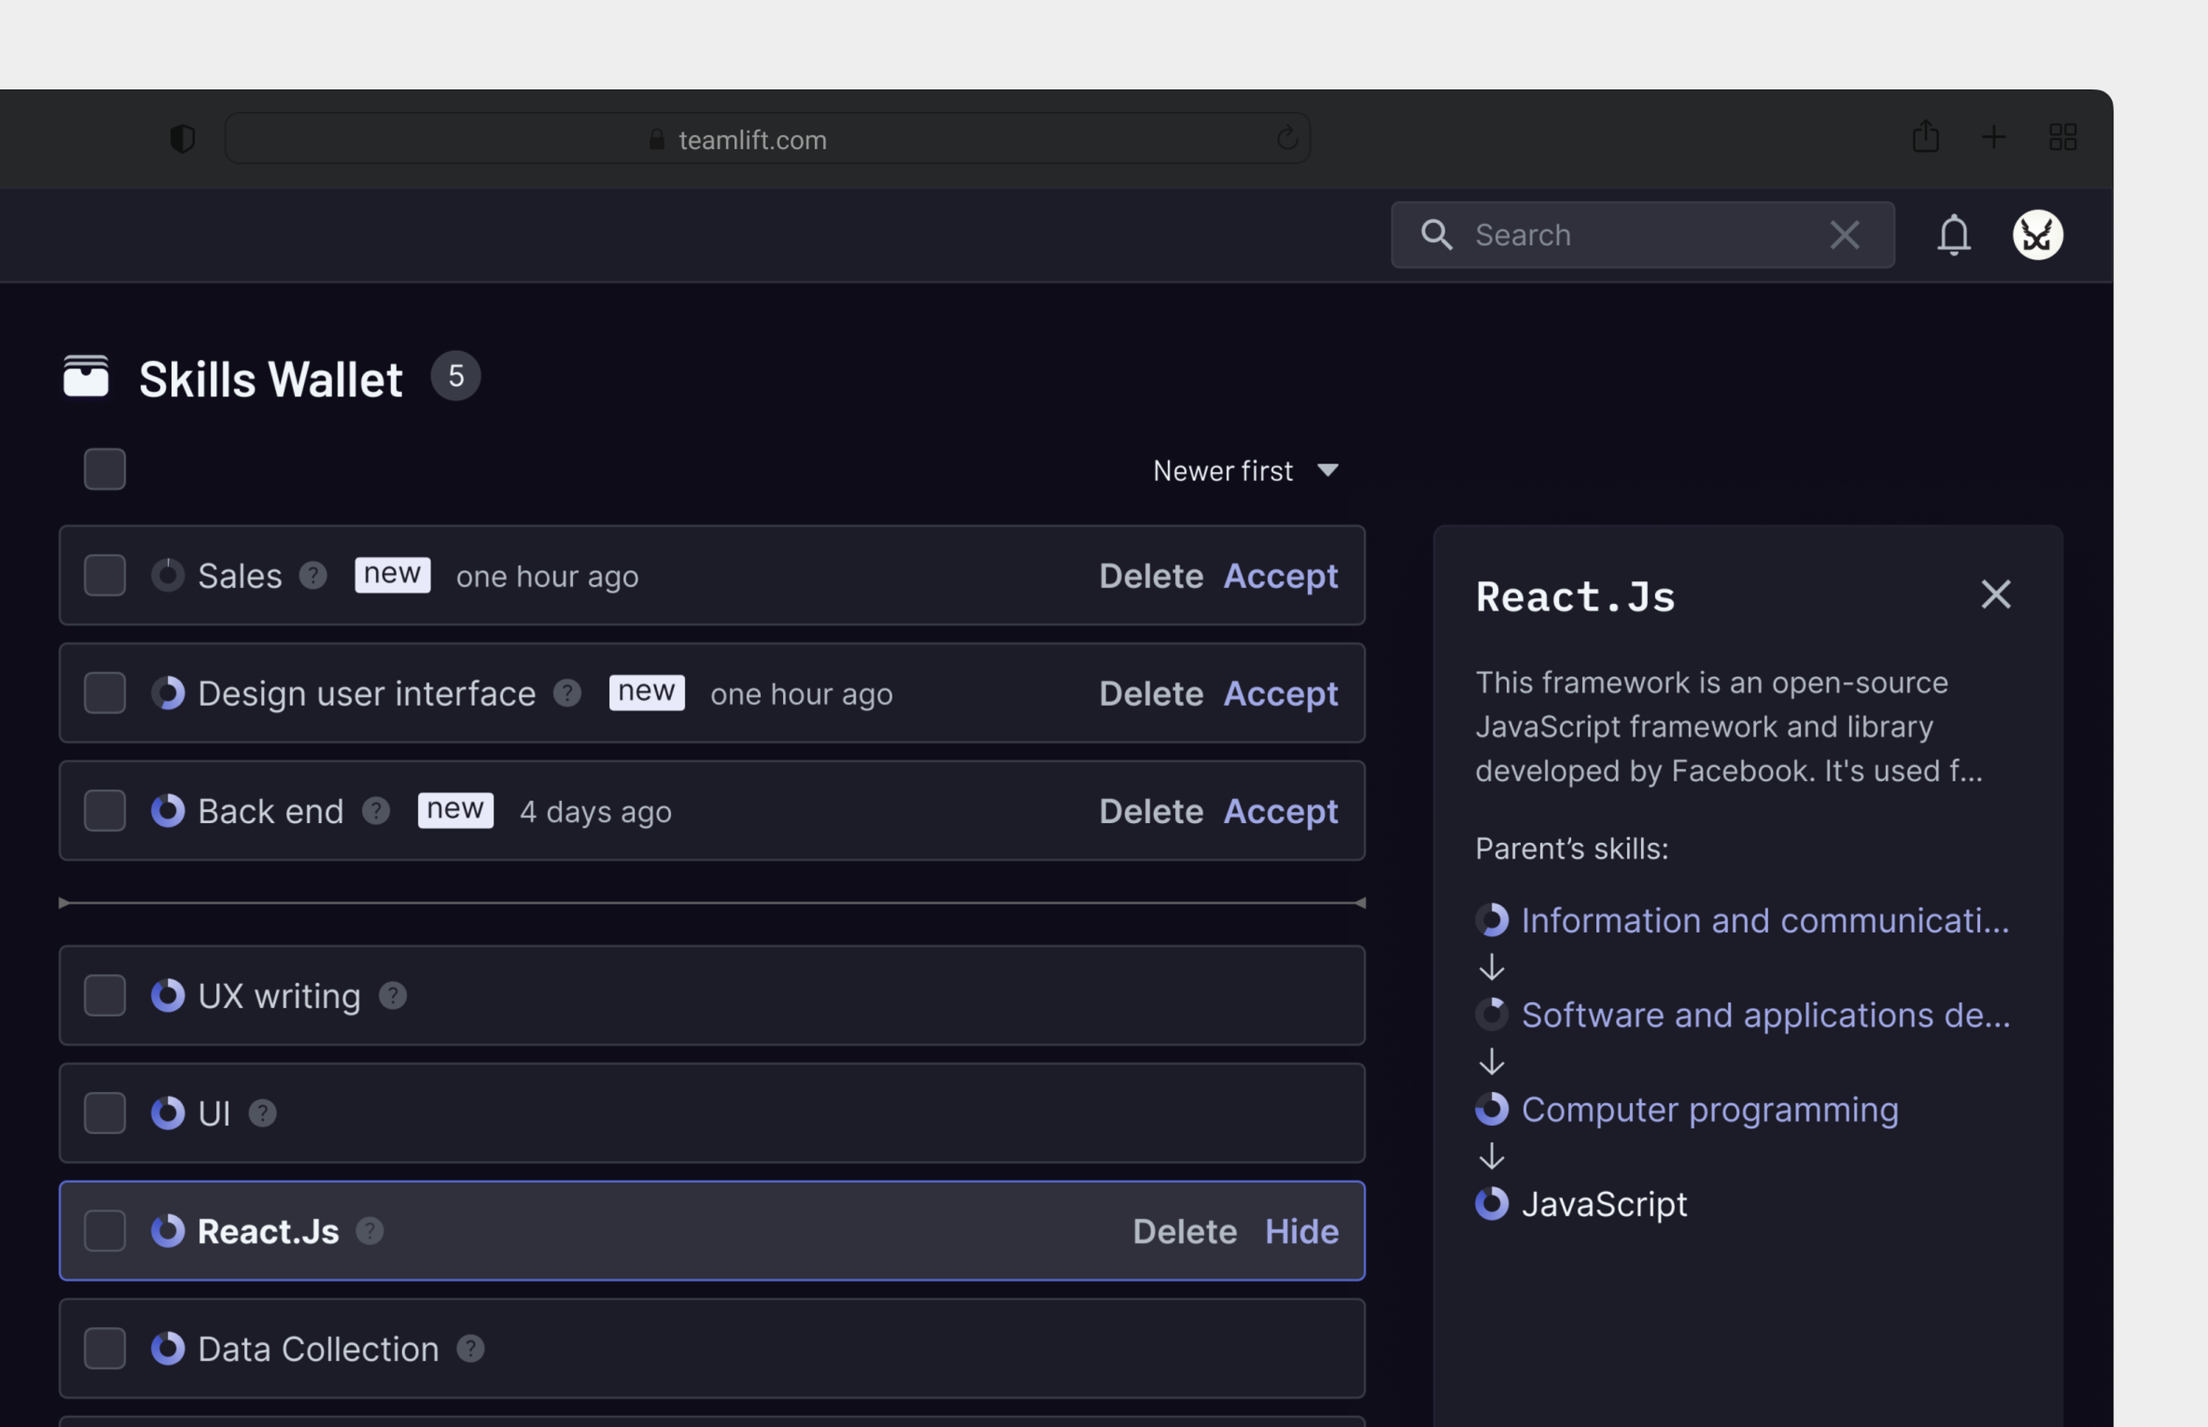Accept the Sales skill
2208x1427 pixels.
tap(1281, 576)
